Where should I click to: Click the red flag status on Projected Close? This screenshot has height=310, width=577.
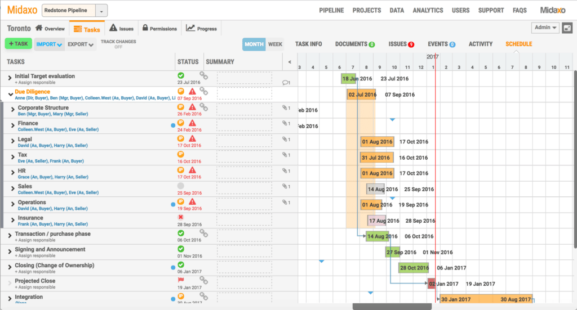tap(181, 280)
